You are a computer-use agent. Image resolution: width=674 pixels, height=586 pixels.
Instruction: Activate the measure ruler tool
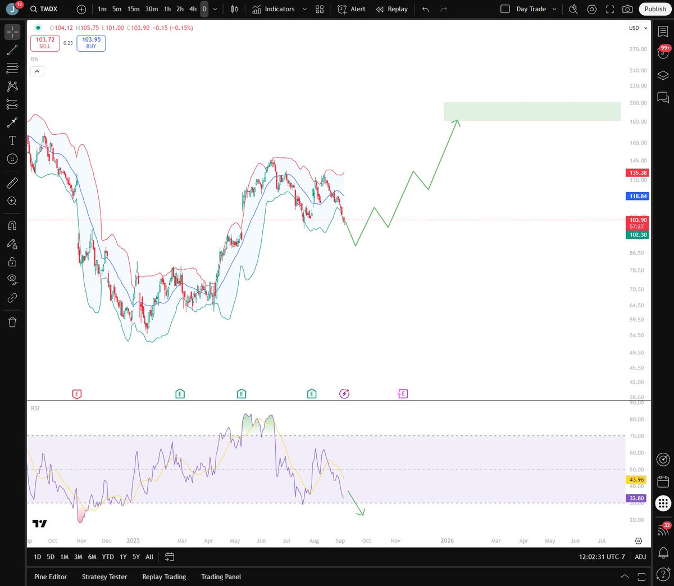[12, 182]
